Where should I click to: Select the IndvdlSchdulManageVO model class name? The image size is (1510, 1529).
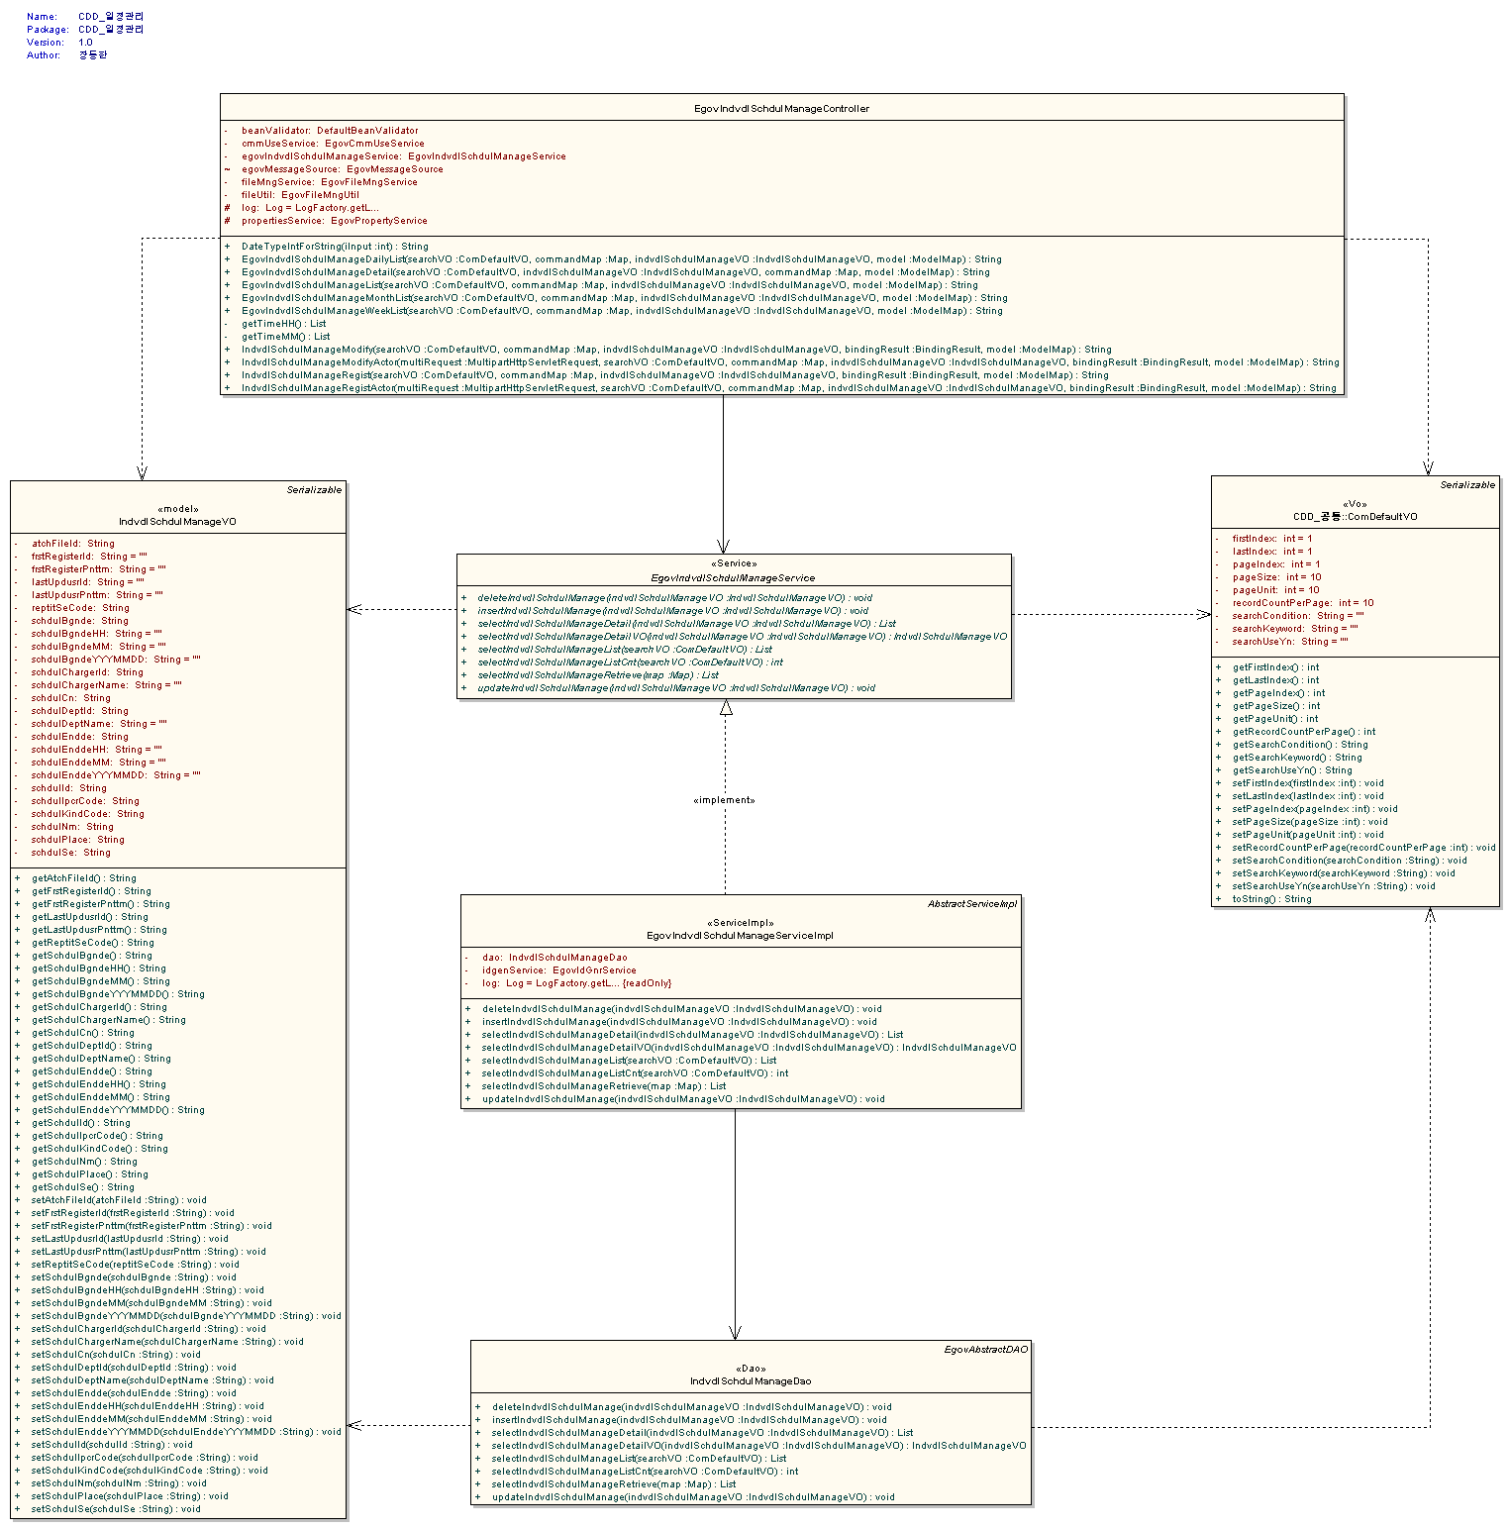(x=177, y=522)
